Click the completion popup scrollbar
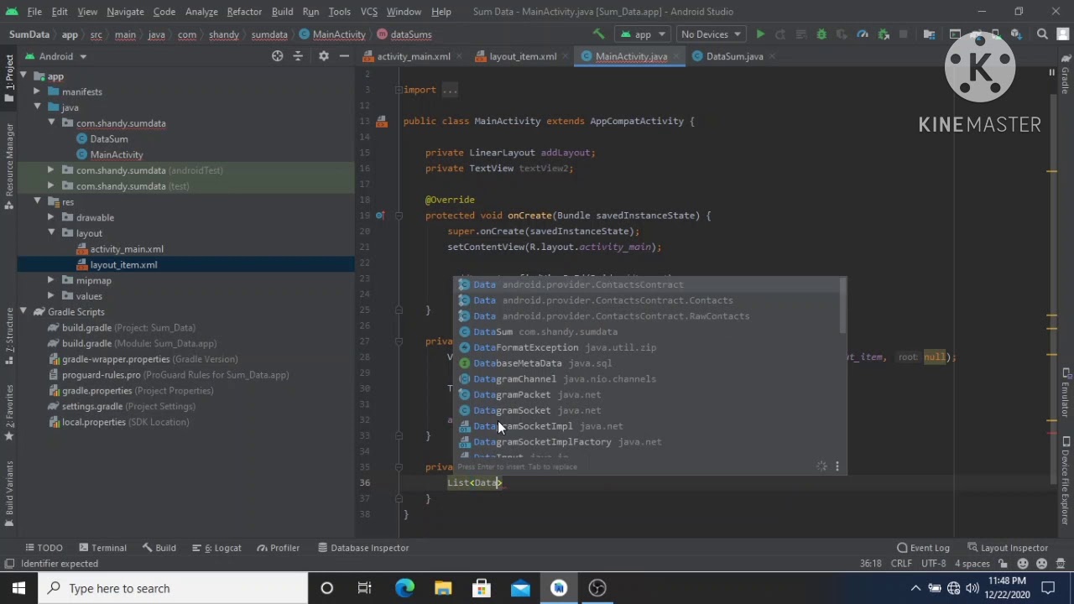 click(842, 306)
